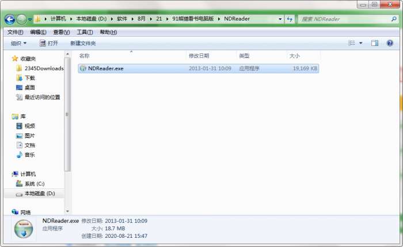Open 视频 library
The width and height of the screenshot is (403, 247).
30,126
